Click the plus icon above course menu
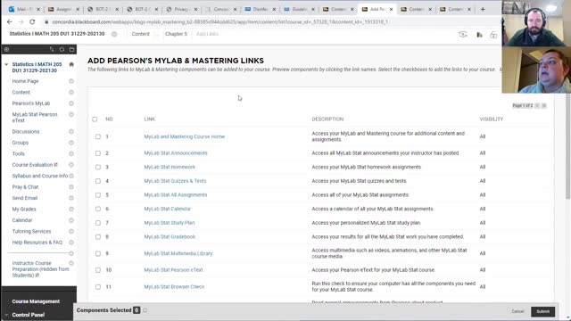 pos(6,49)
